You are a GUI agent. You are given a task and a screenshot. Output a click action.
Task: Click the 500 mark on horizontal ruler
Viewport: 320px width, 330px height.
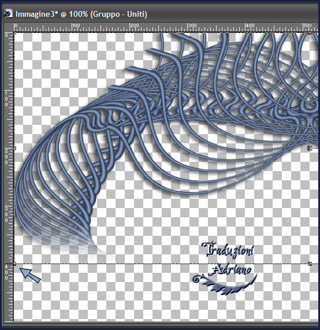pyautogui.click(x=307, y=25)
